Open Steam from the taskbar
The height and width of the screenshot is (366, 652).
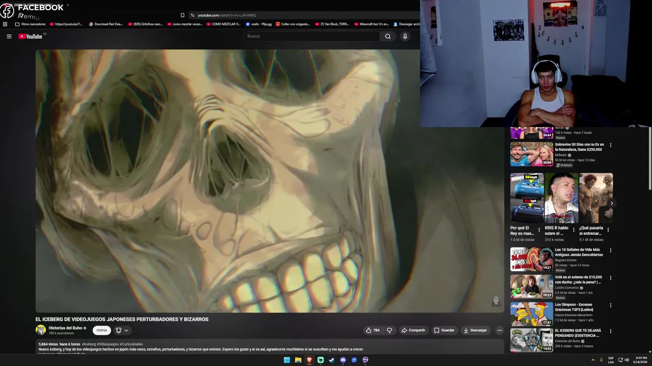pos(332,360)
